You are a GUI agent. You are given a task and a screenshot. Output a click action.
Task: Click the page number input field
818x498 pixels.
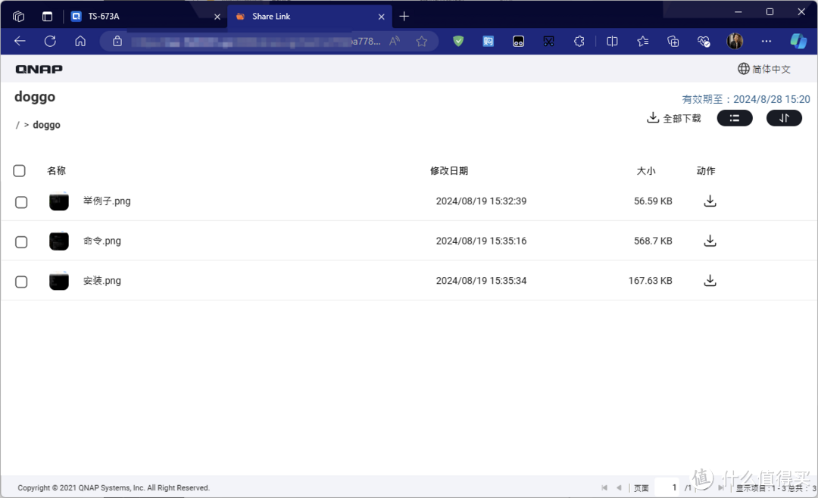click(668, 488)
